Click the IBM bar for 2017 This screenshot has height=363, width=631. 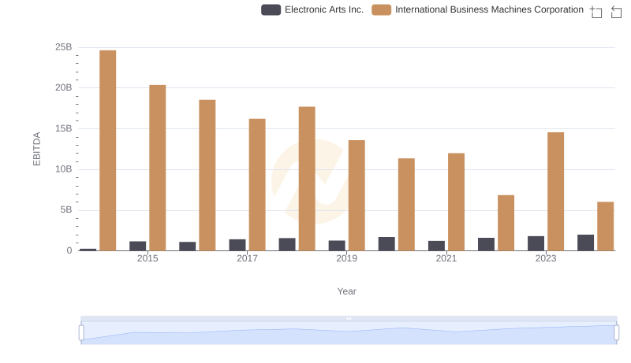(257, 185)
